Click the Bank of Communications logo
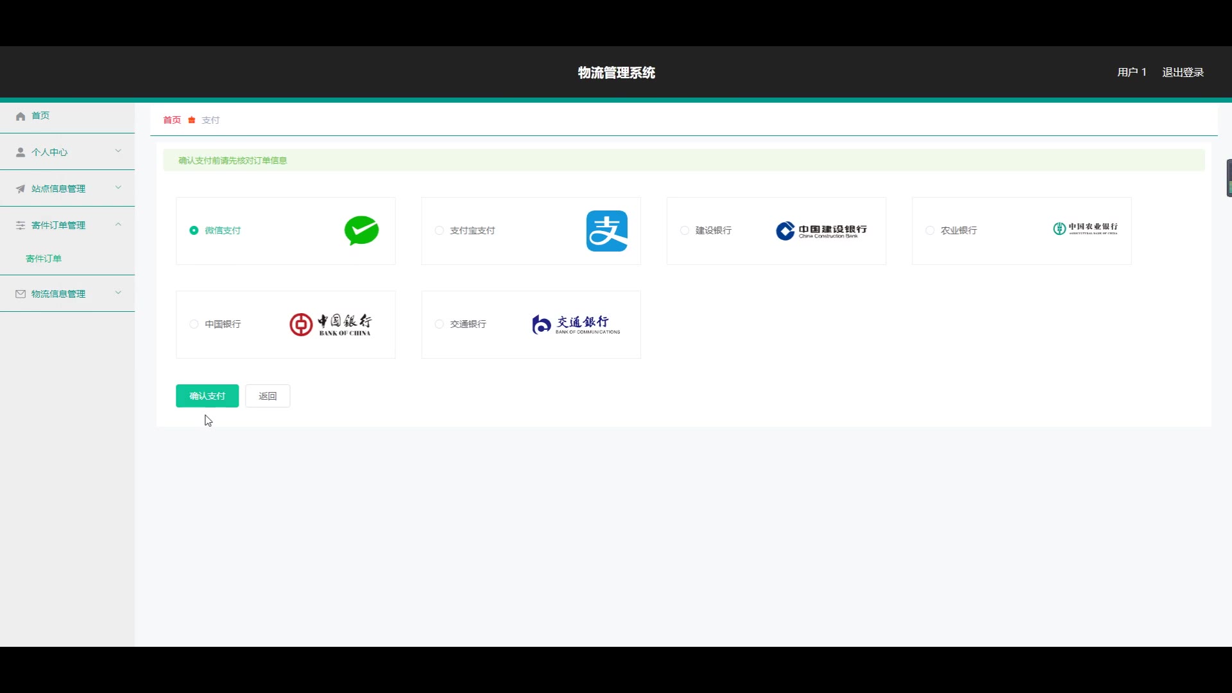This screenshot has height=693, width=1232. click(x=576, y=325)
